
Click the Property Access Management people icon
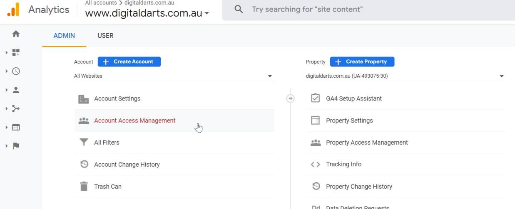pyautogui.click(x=316, y=143)
